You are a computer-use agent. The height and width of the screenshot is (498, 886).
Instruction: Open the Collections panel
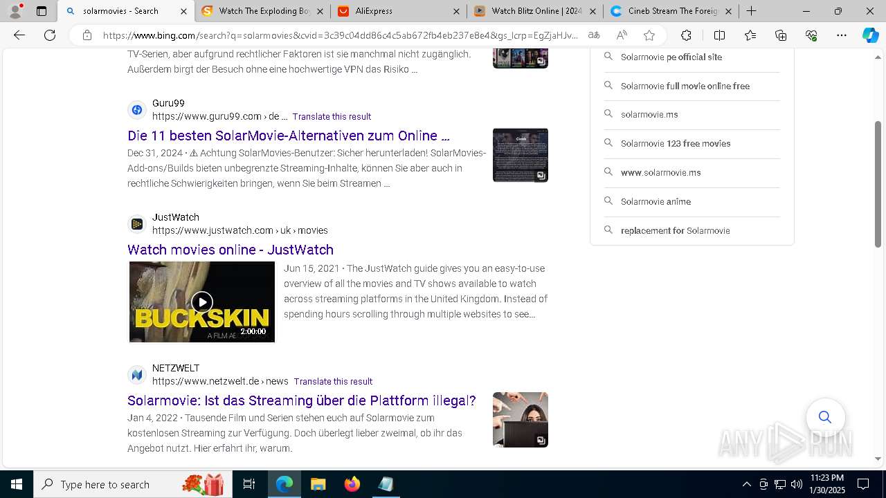coord(781,35)
